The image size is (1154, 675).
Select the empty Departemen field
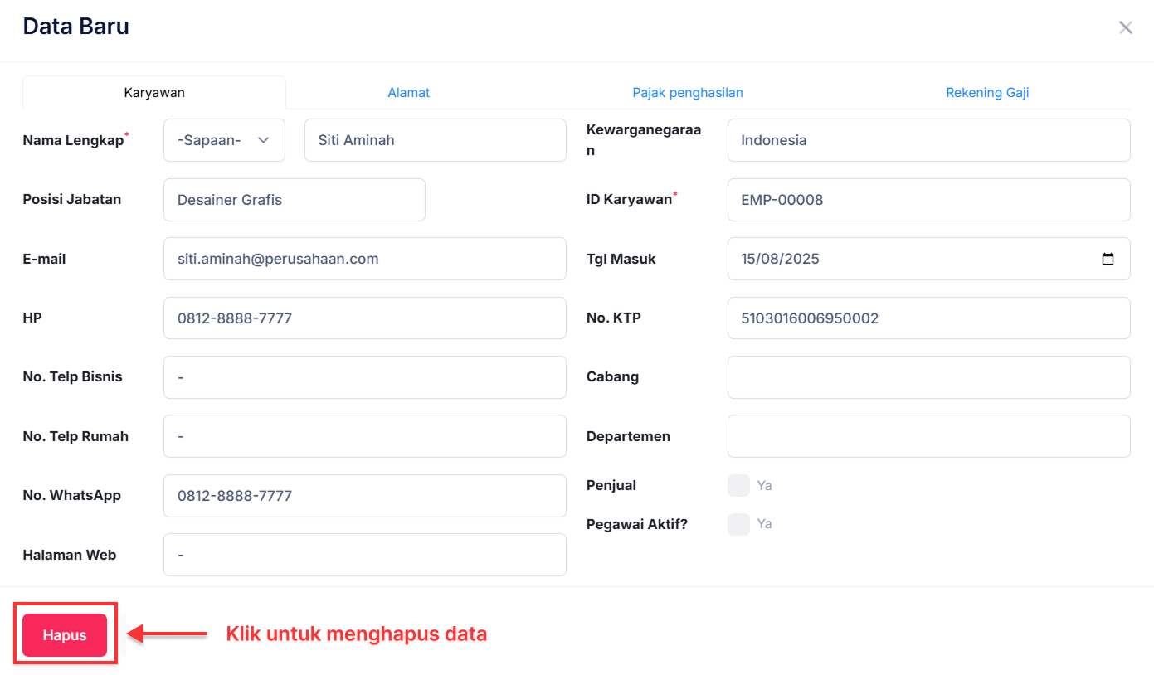928,436
